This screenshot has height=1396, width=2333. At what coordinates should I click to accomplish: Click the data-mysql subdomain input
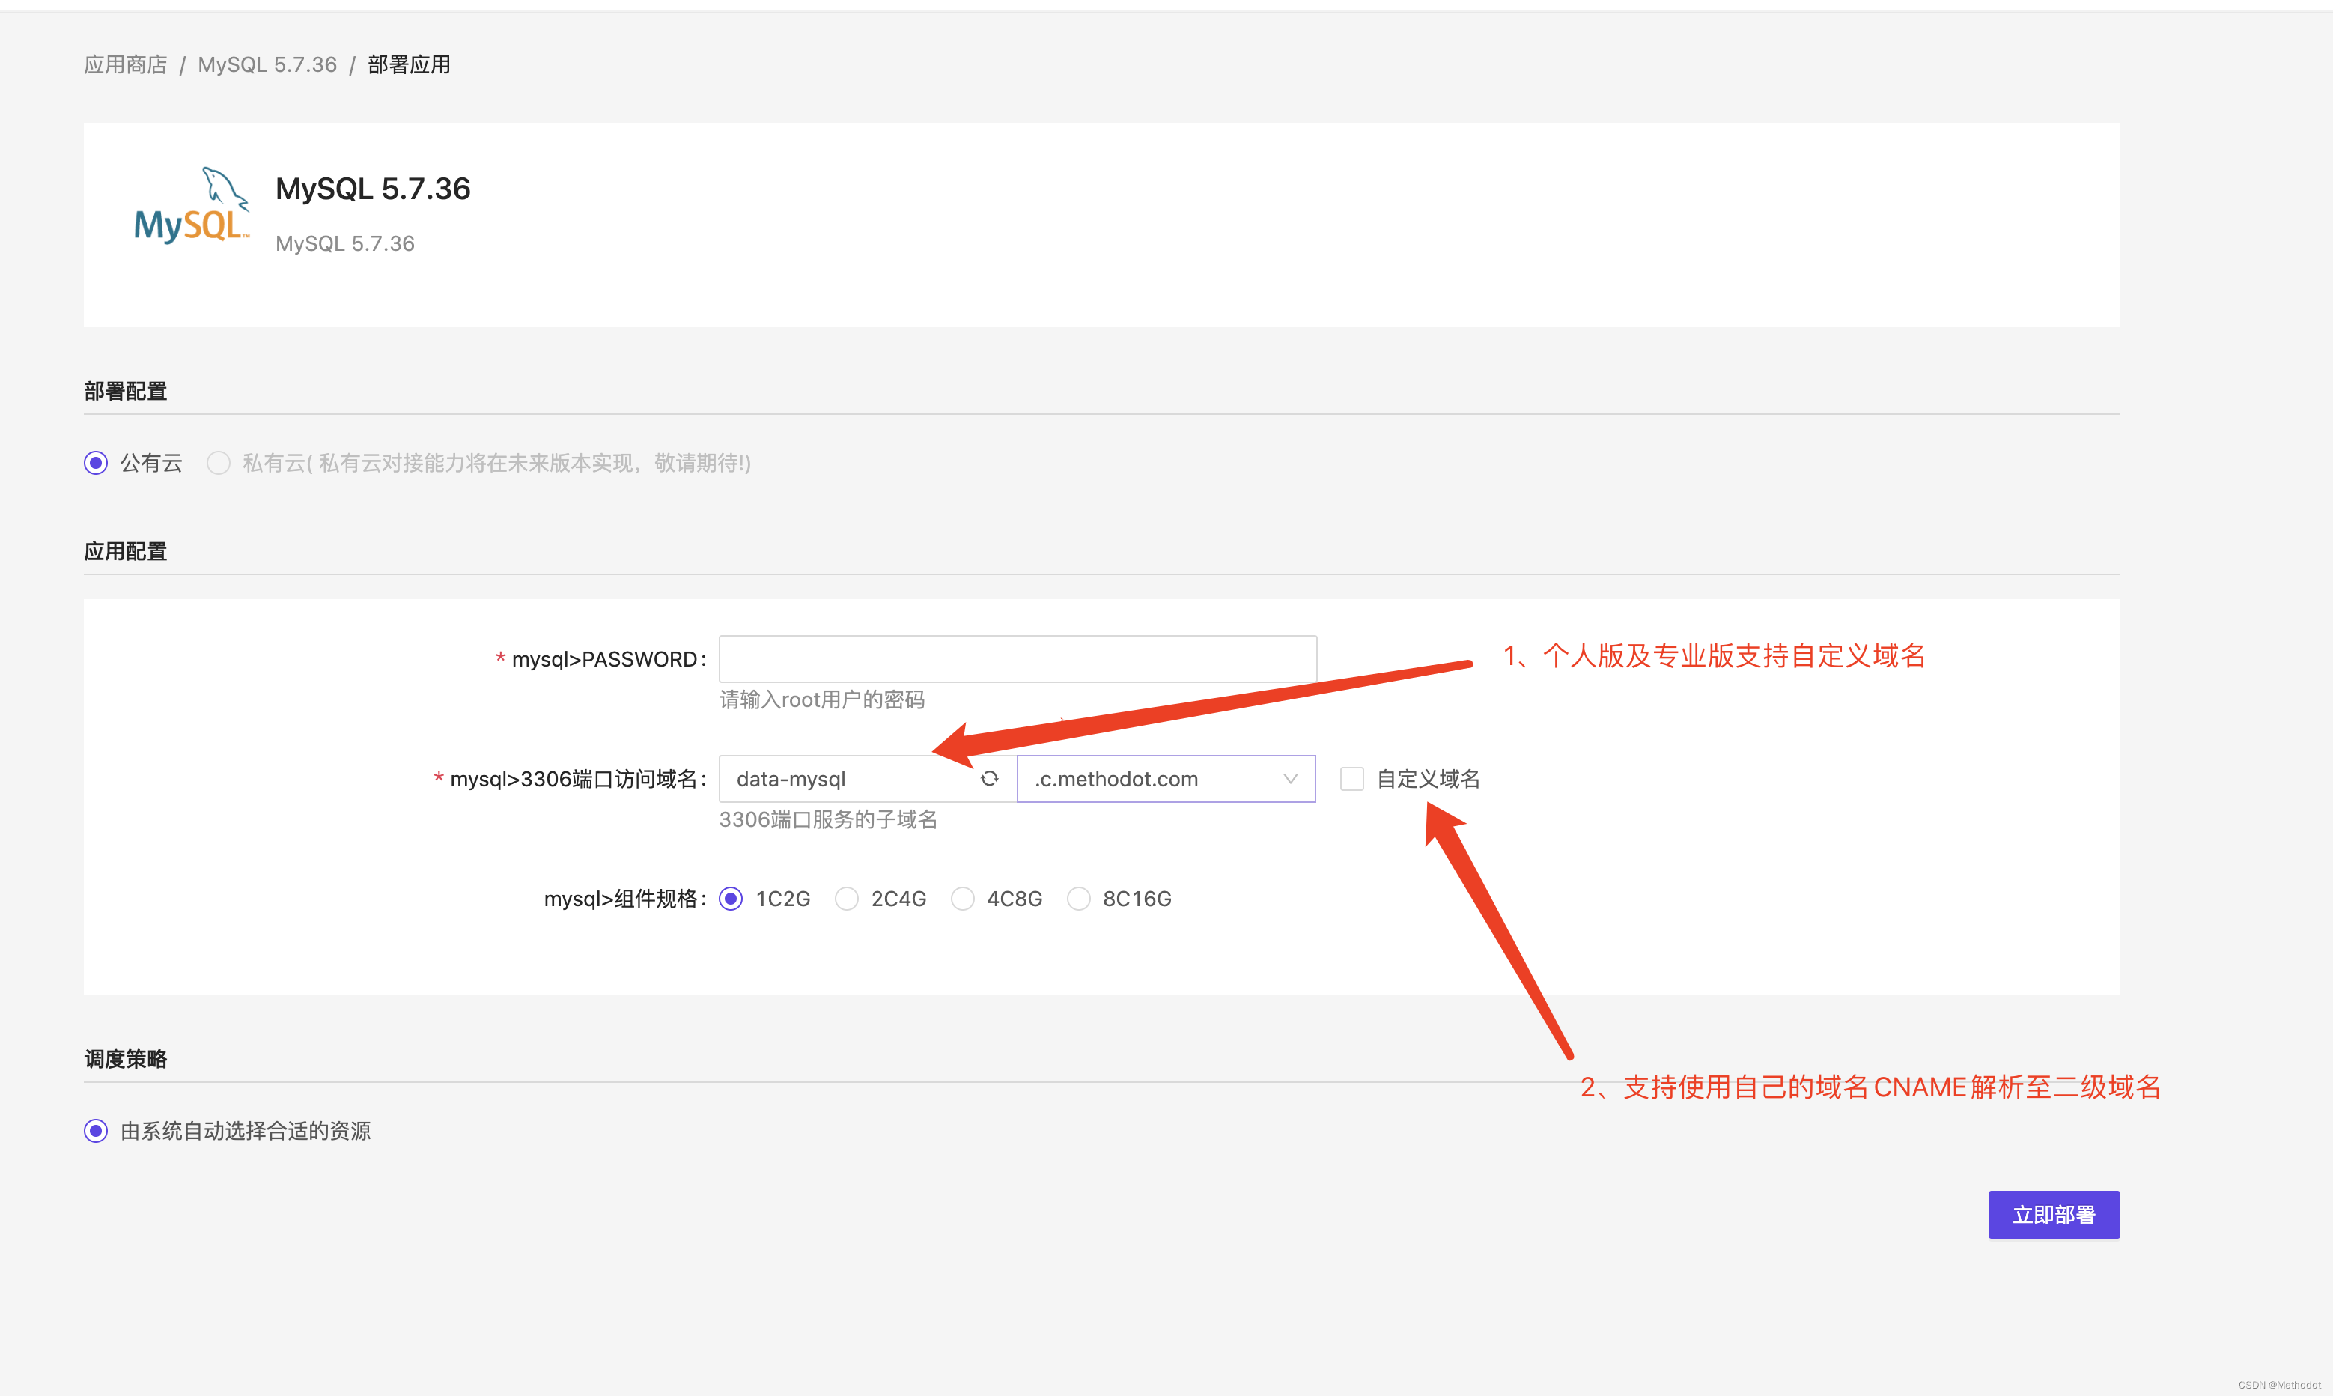846,779
